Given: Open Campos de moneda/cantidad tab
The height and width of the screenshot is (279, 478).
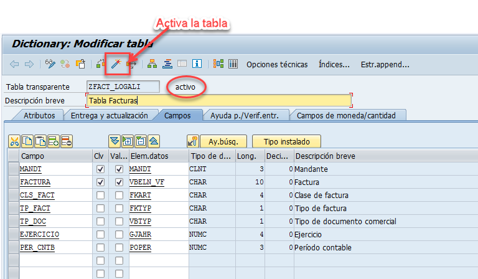Looking at the screenshot, I should (346, 116).
